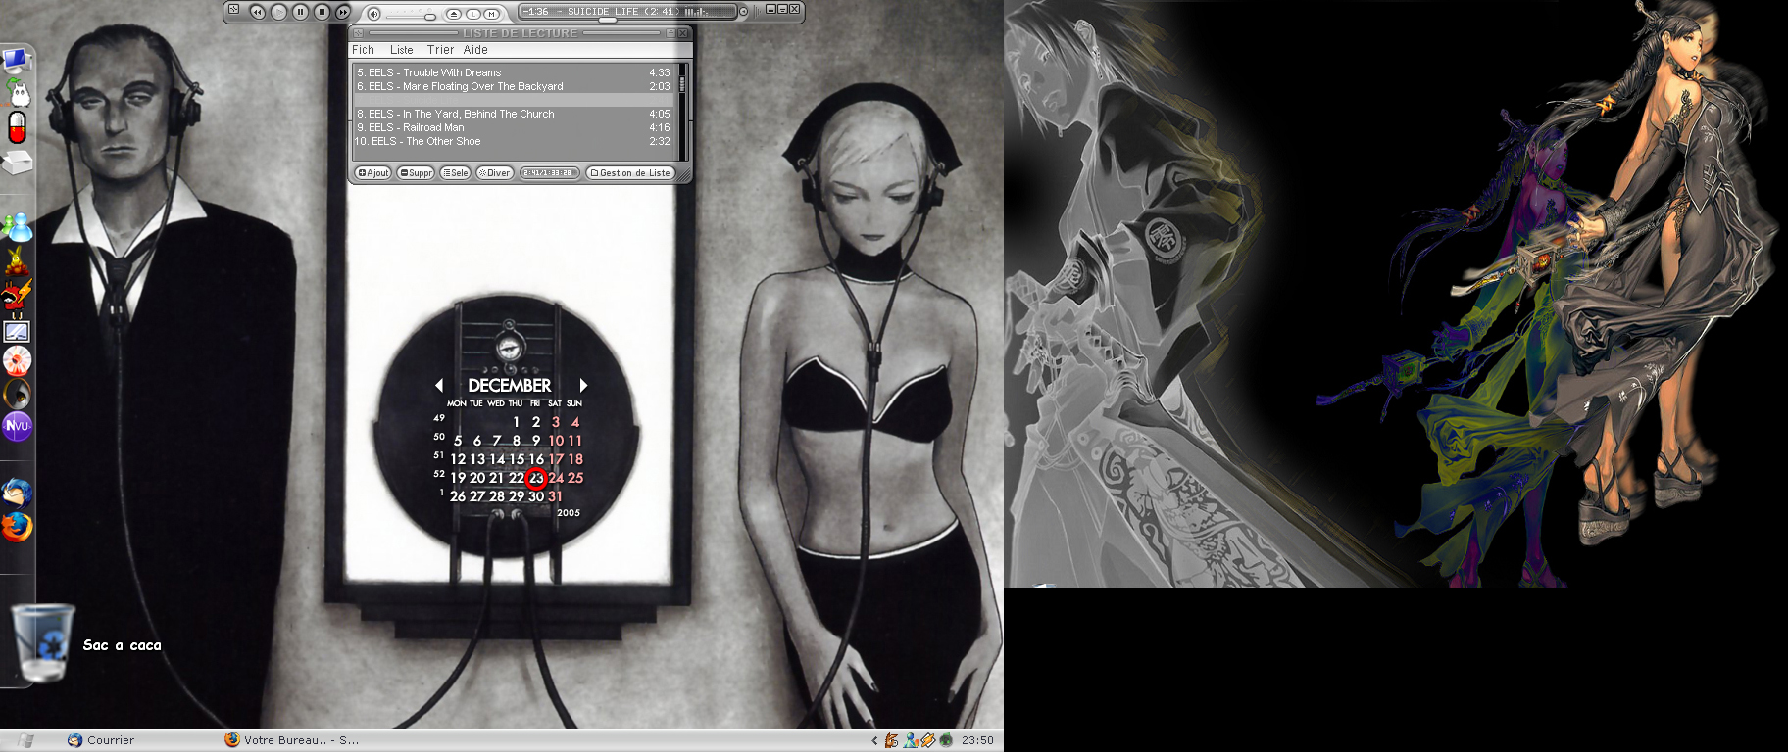Open Gestion de Liste button

630,173
